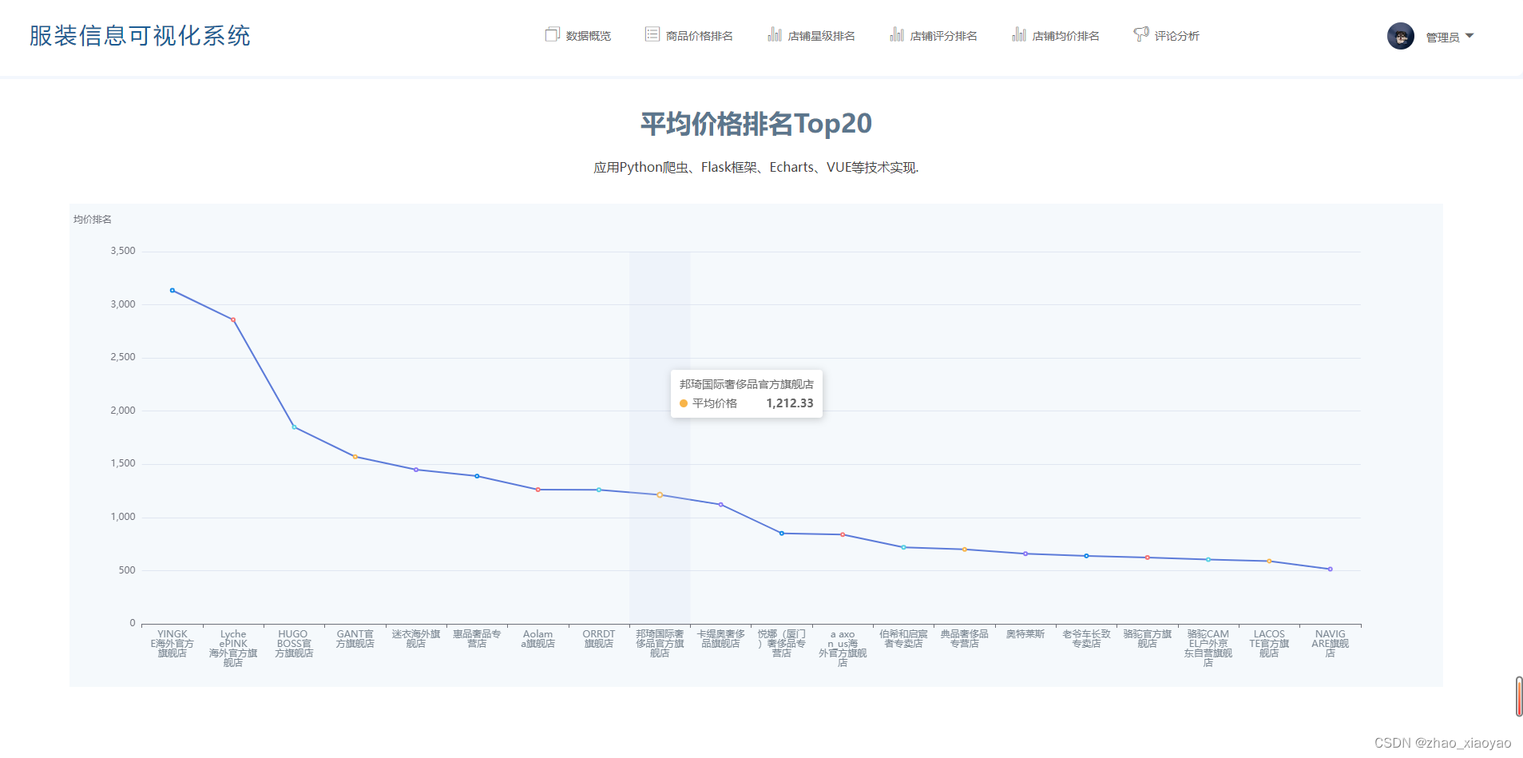This screenshot has height=758, width=1523.
Task: Click the 服装信息可视化系统 site title
Action: pos(140,36)
